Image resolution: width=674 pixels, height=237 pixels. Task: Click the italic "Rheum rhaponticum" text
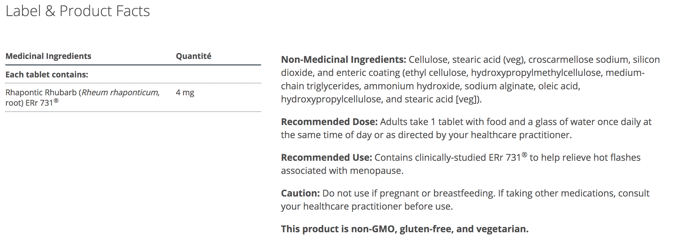click(x=120, y=93)
